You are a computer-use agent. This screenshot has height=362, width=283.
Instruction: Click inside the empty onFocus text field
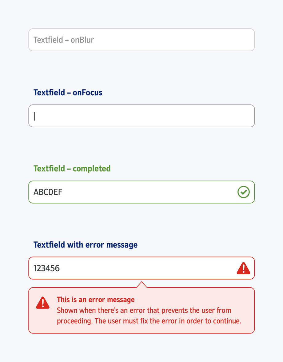[141, 116]
